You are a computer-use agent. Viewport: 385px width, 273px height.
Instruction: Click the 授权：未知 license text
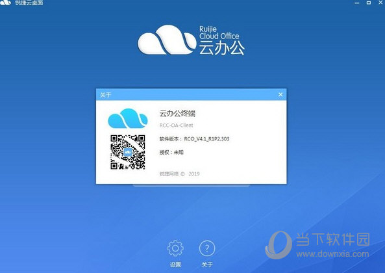pyautogui.click(x=171, y=152)
